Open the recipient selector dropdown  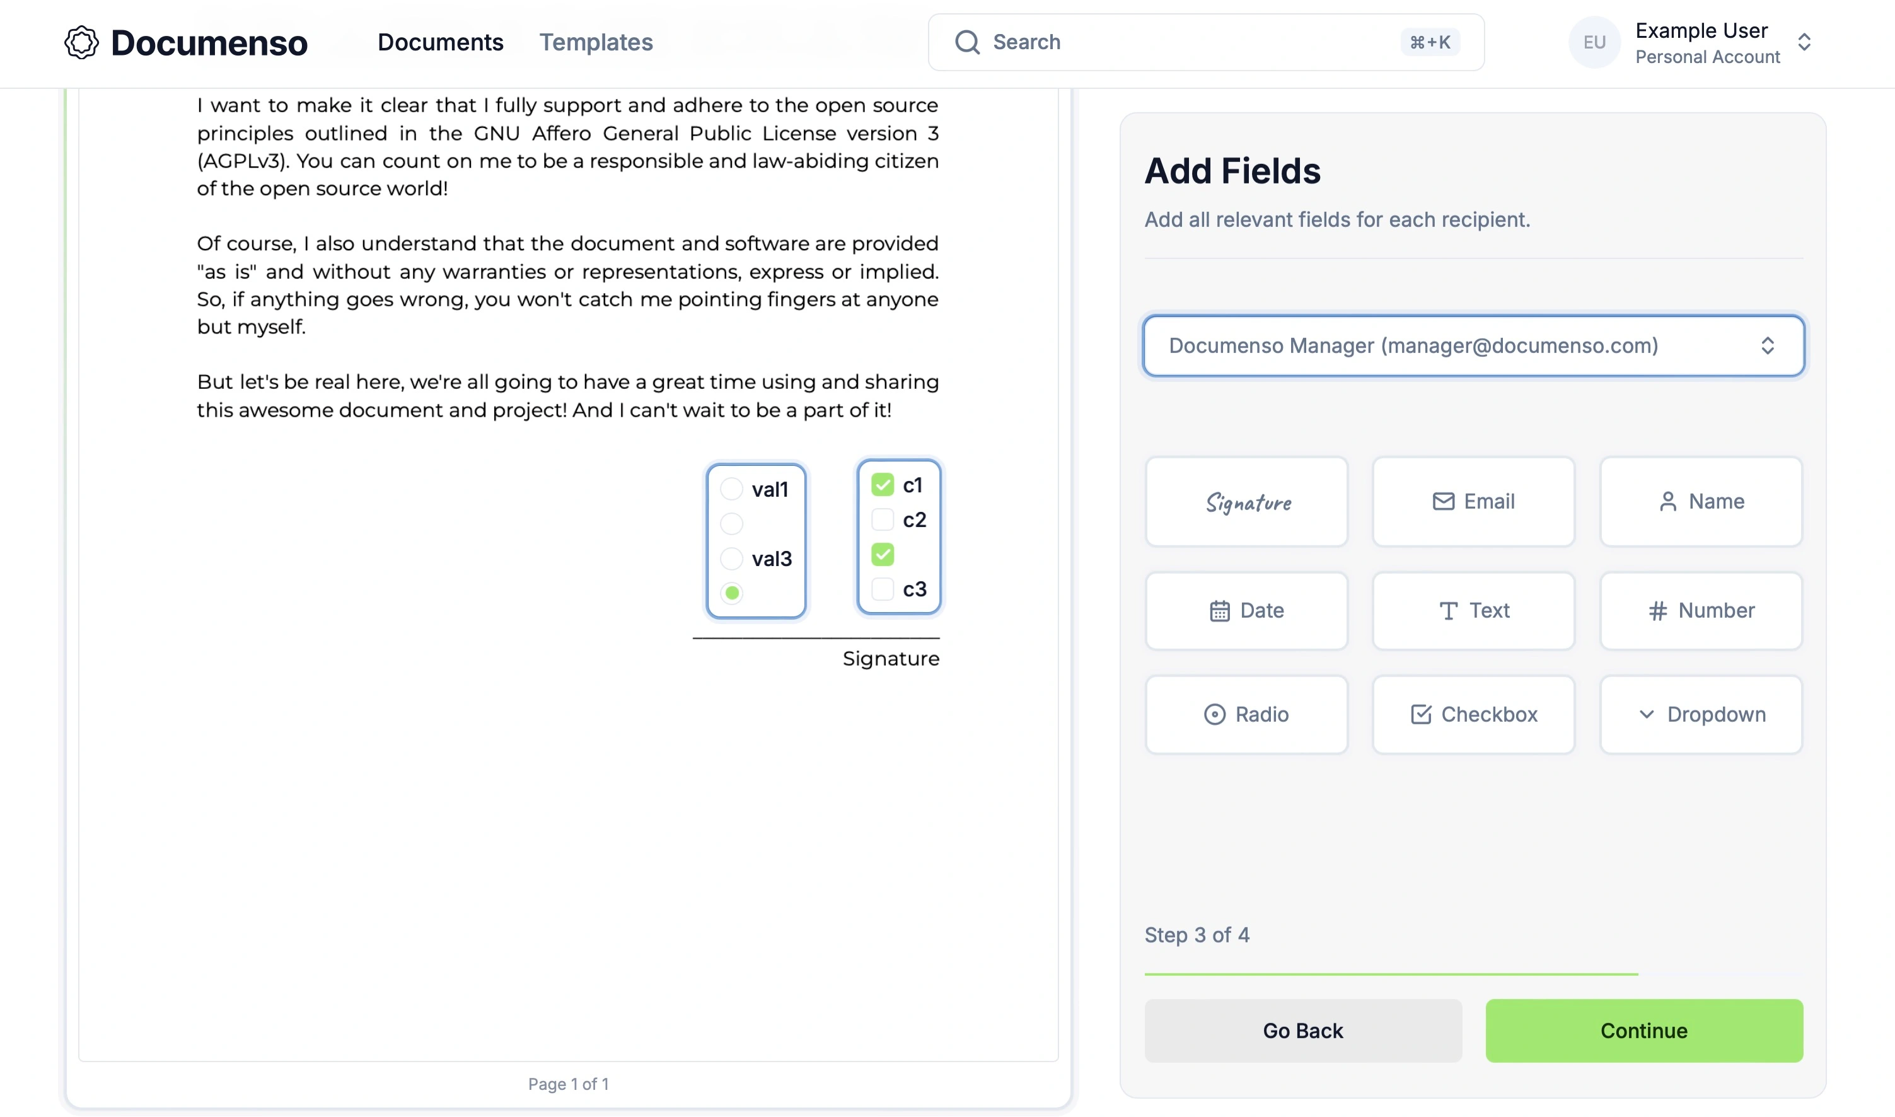pos(1473,345)
